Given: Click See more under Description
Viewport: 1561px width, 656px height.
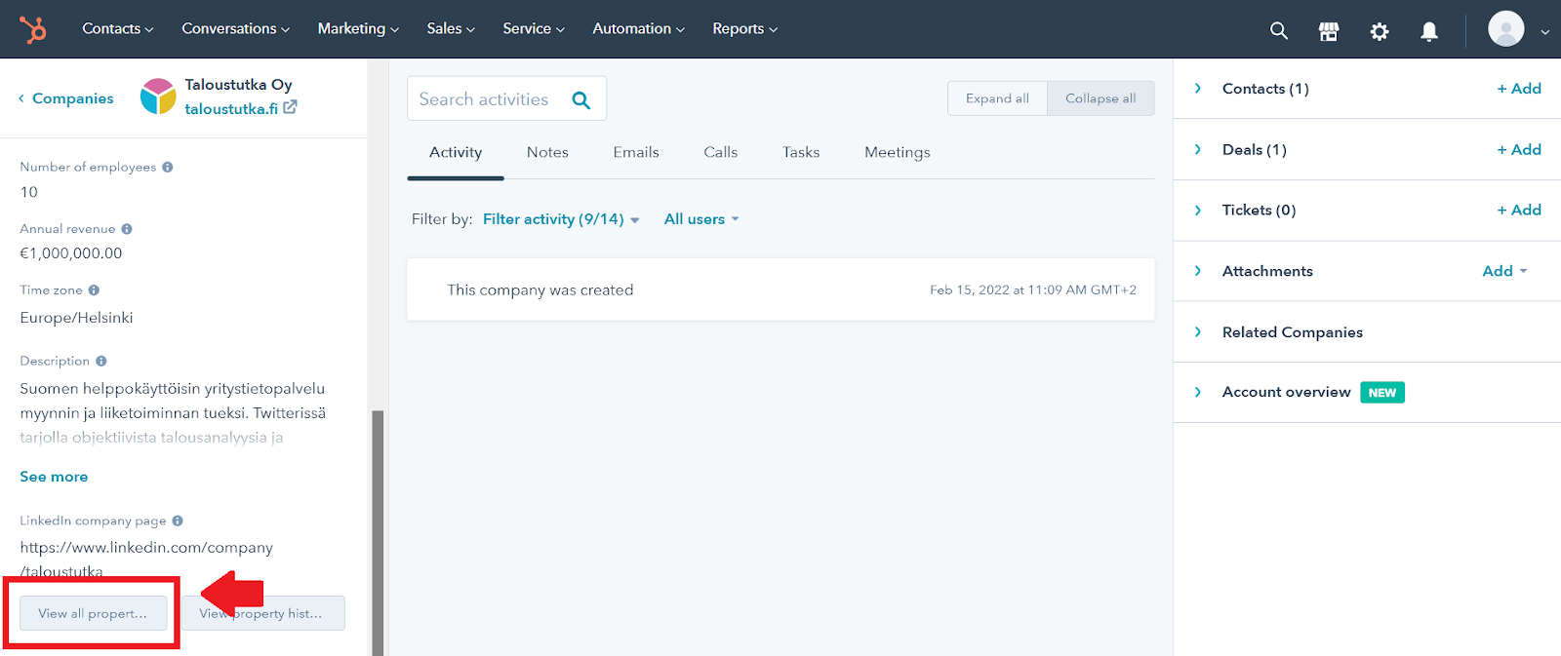Looking at the screenshot, I should click(x=54, y=477).
